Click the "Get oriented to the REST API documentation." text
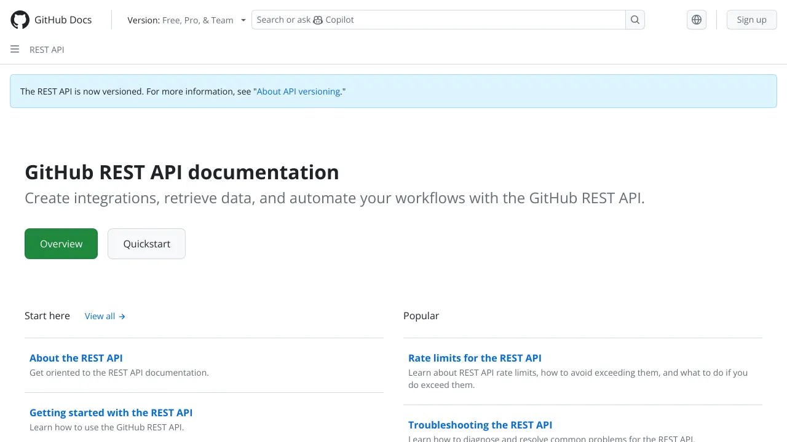Viewport: 787px width, 442px height. point(119,373)
